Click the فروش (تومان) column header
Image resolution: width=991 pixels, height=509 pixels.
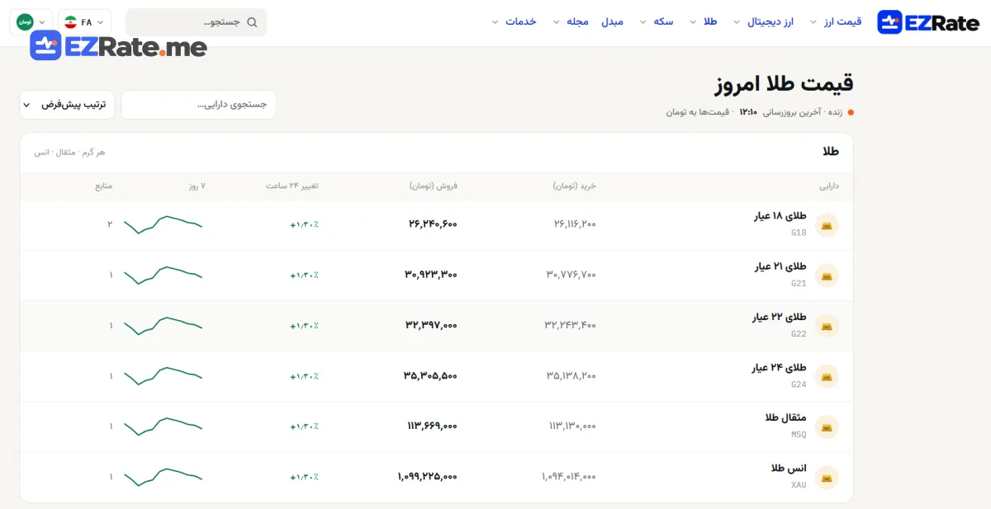pos(434,186)
